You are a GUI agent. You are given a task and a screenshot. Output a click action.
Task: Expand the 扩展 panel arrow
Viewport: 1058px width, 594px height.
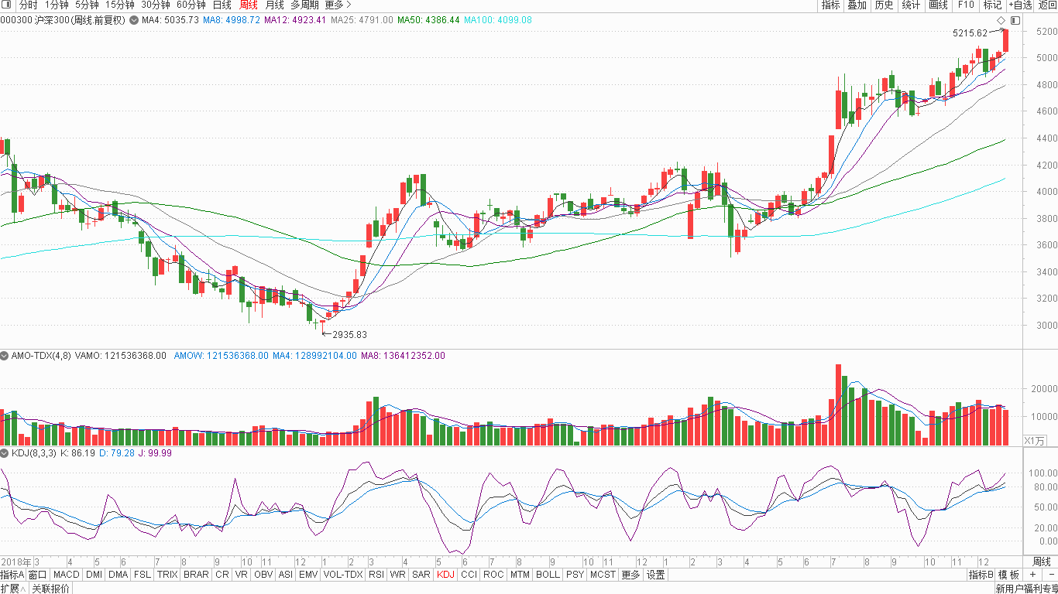click(x=14, y=589)
